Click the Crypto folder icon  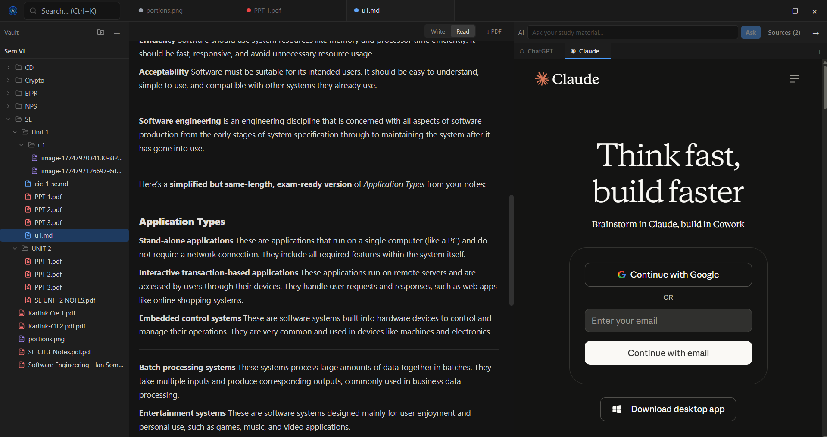[19, 80]
